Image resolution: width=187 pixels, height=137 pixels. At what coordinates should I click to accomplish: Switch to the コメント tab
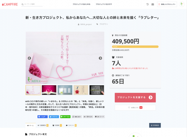pyautogui.click(x=71, y=125)
